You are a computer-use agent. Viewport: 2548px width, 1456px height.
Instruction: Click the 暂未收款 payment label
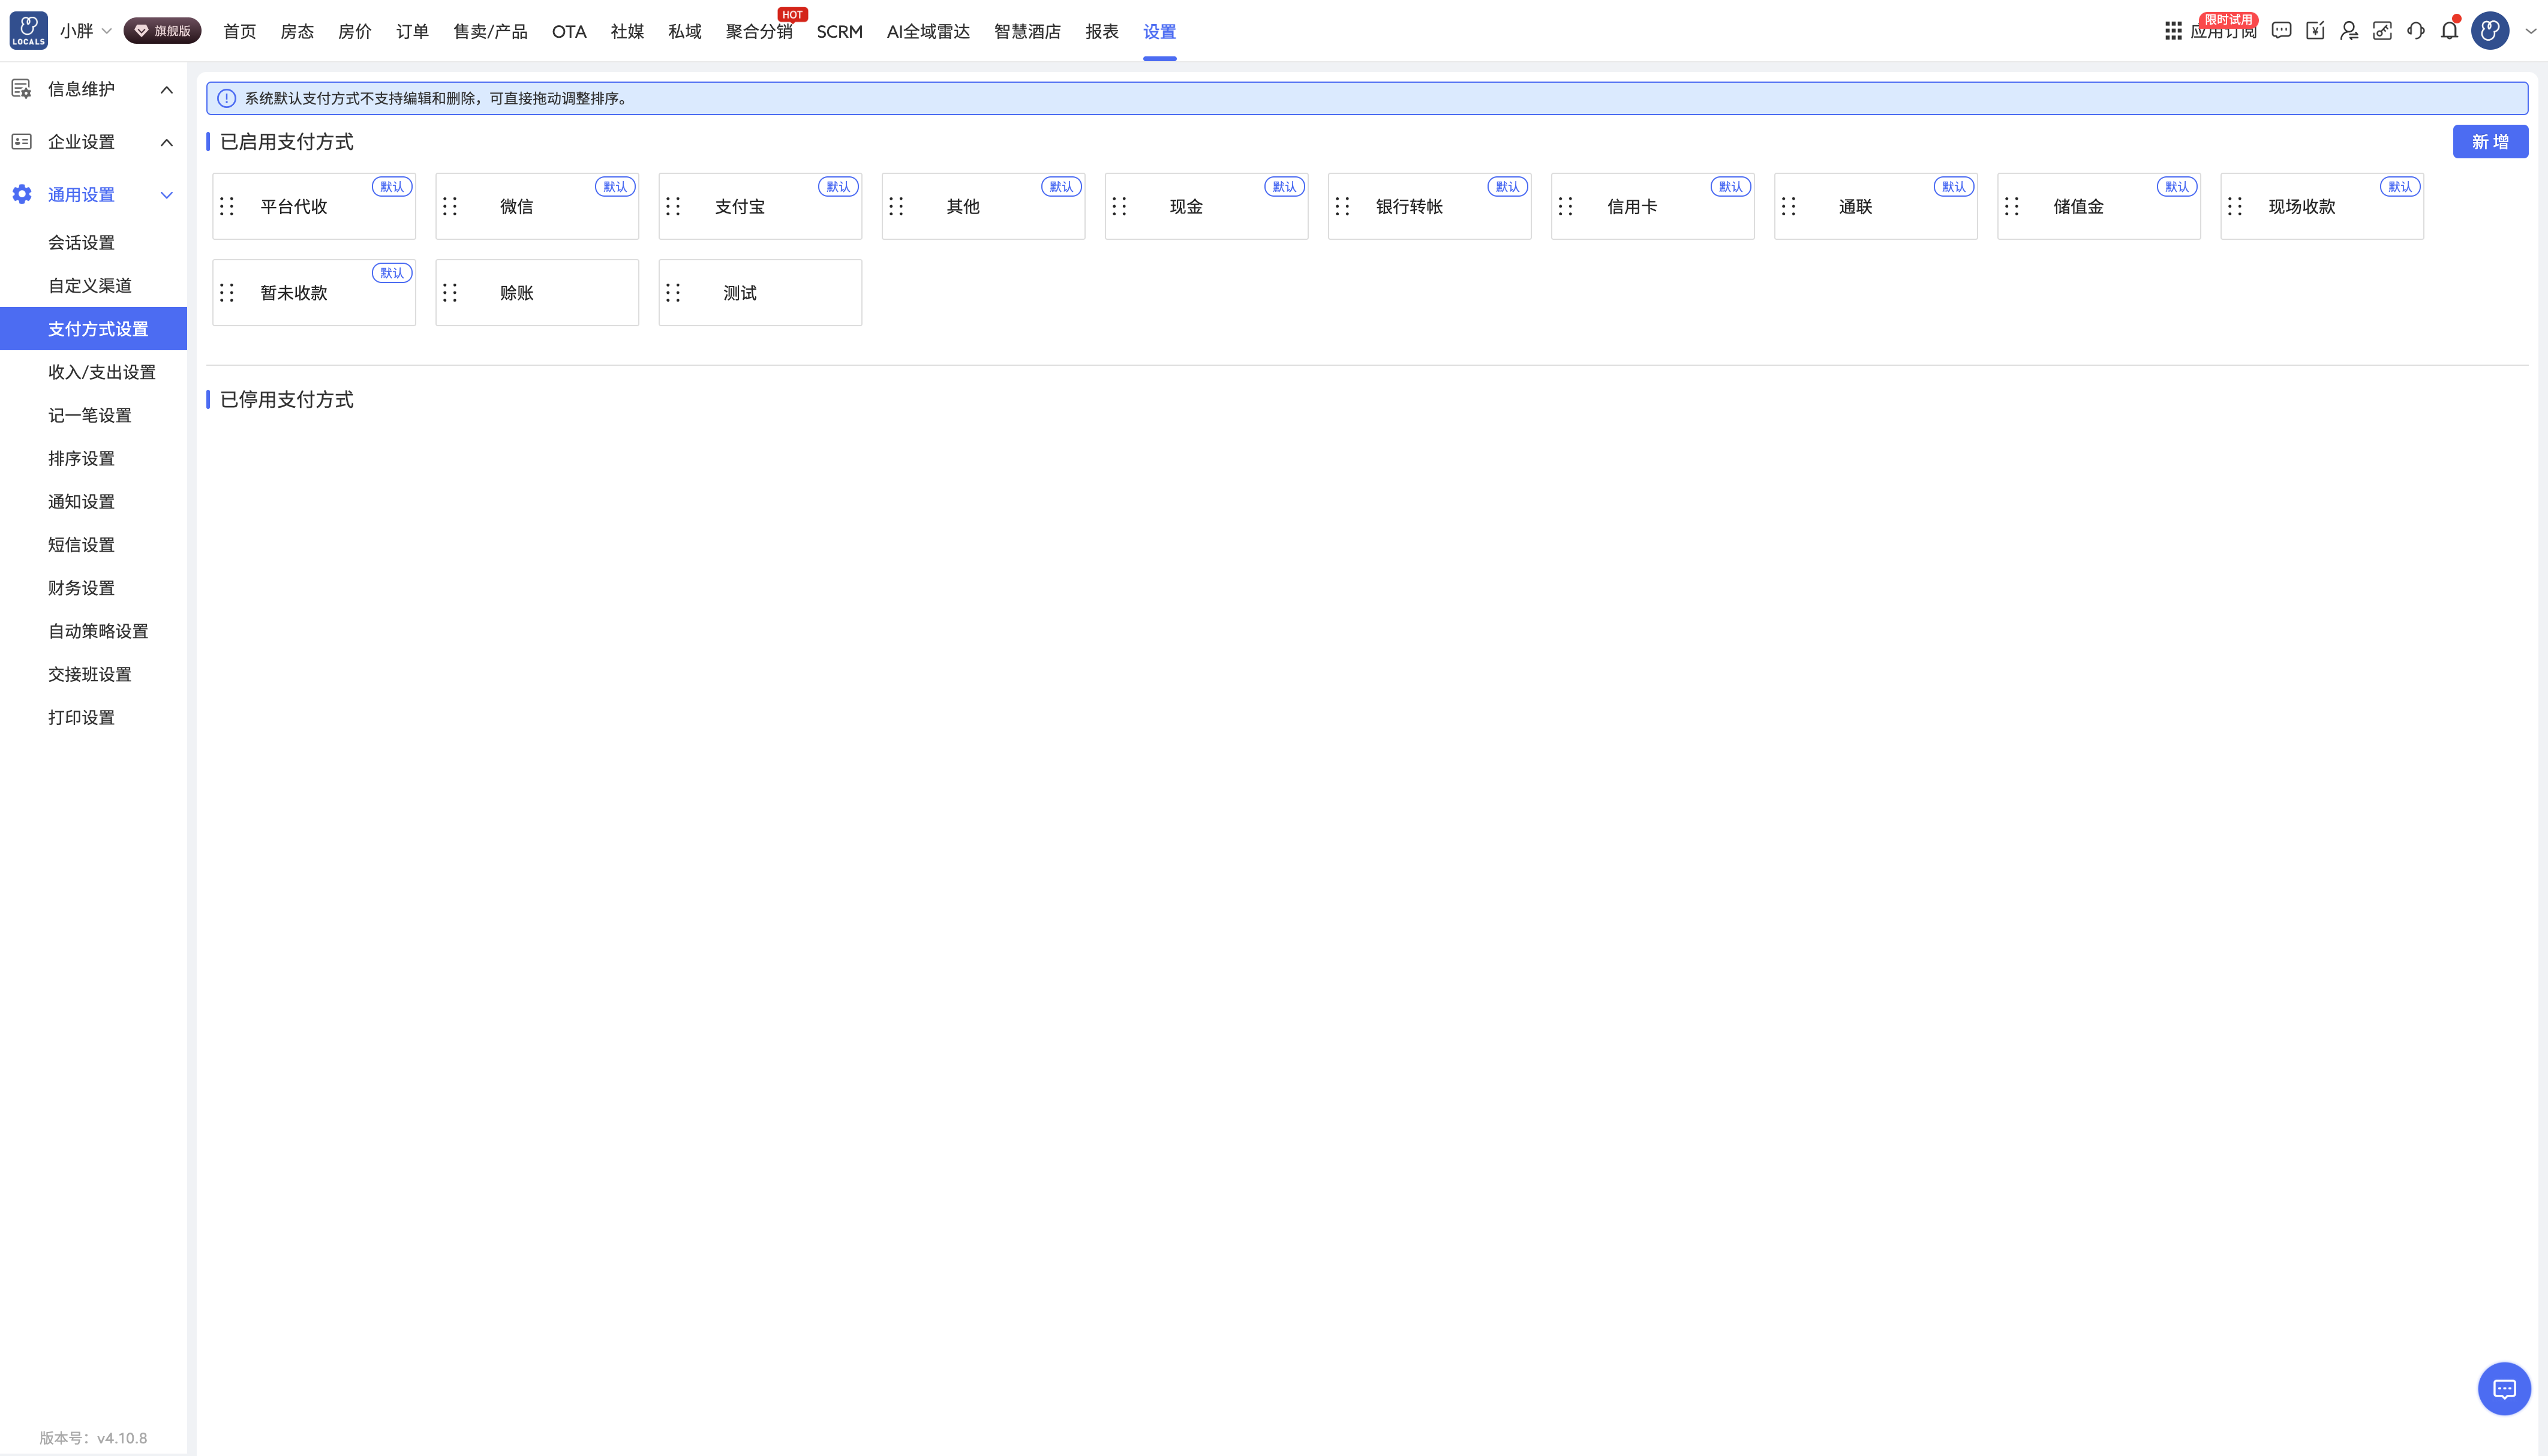[x=293, y=292]
